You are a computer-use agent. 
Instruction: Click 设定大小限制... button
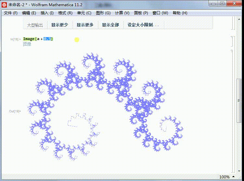[x=143, y=25]
